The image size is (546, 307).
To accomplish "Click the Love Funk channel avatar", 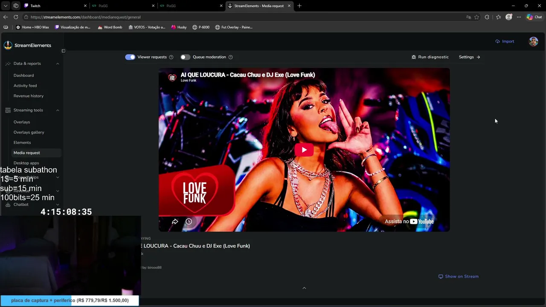I will point(172,78).
